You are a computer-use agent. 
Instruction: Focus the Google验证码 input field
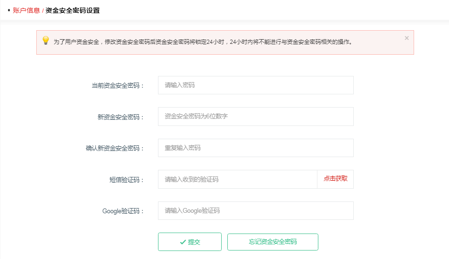click(x=255, y=211)
